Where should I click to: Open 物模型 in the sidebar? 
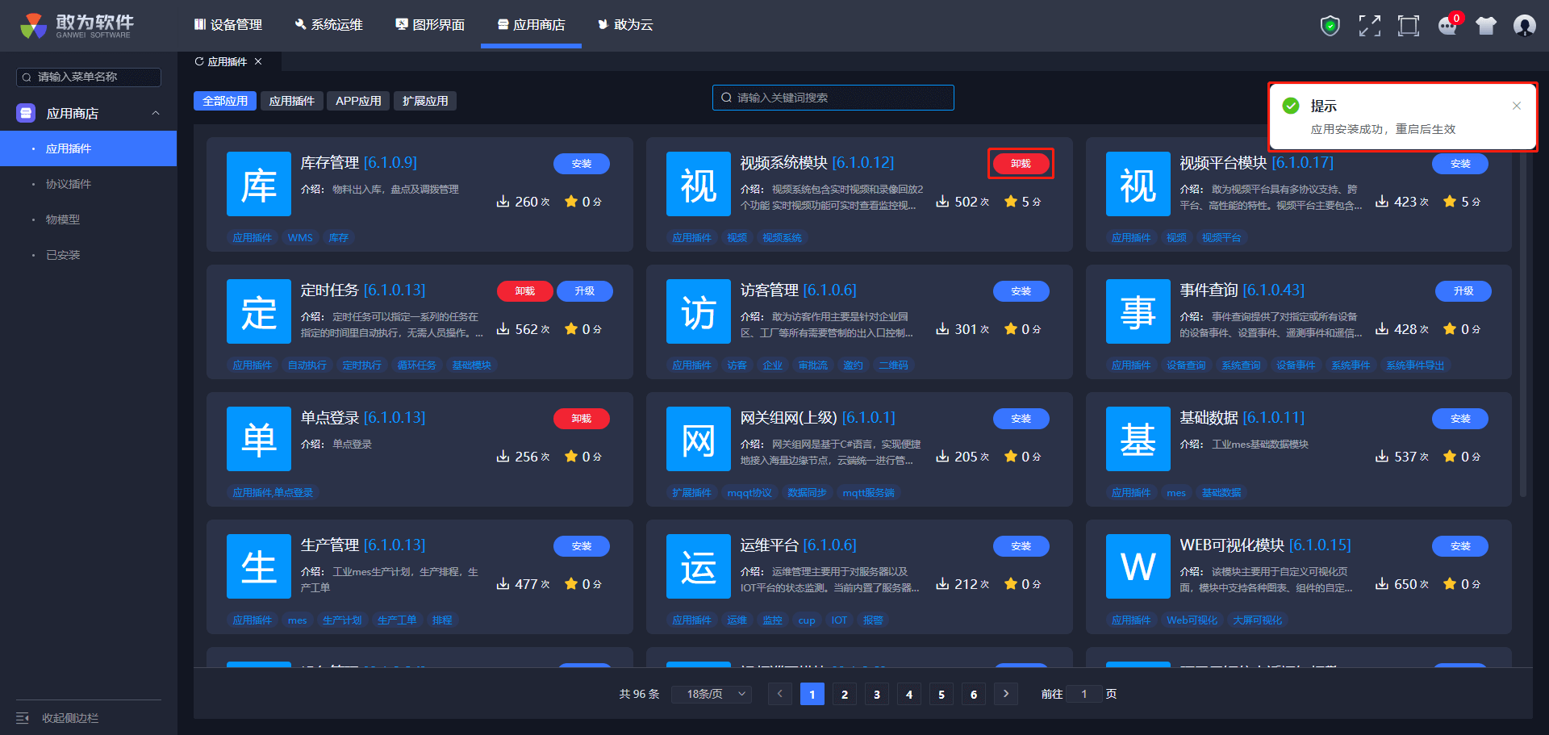(x=89, y=219)
